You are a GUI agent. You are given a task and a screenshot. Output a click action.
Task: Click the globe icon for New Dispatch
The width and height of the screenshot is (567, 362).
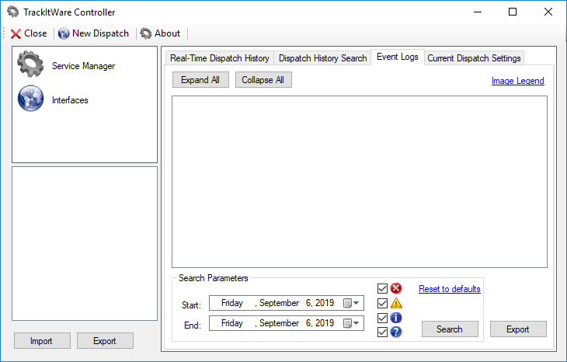coord(64,33)
